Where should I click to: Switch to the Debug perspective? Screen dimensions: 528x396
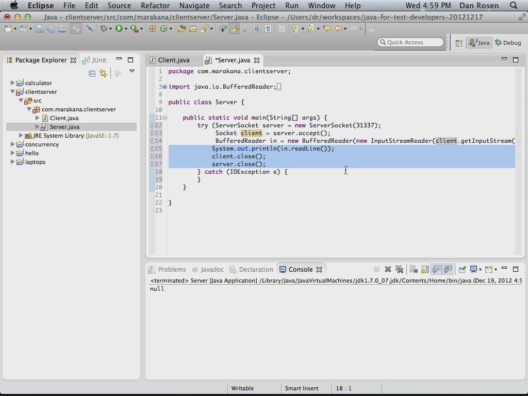pos(508,43)
